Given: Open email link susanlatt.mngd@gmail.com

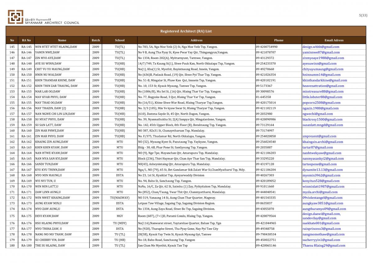Looking at the screenshot, I should click(323, 125).
